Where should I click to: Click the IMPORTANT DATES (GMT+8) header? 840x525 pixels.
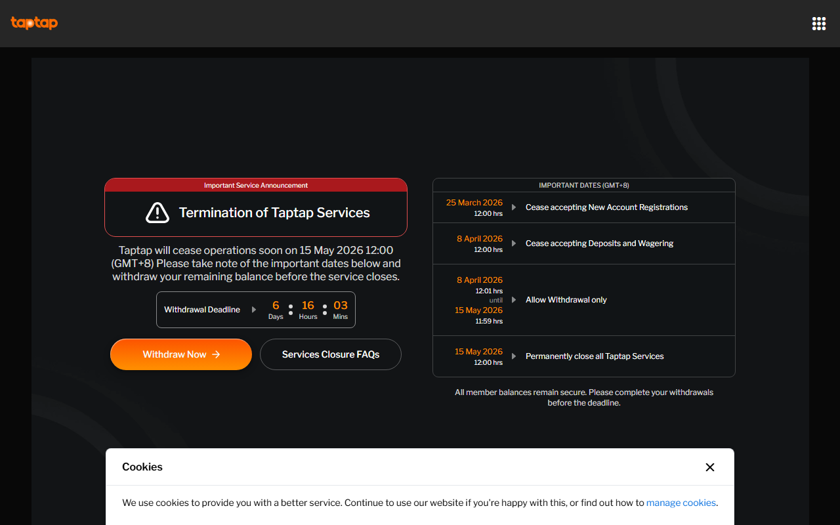[584, 185]
